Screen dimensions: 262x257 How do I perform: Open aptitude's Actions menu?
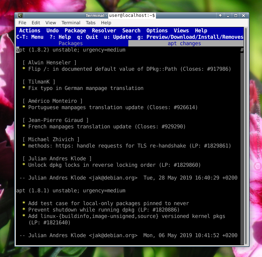tap(30, 31)
